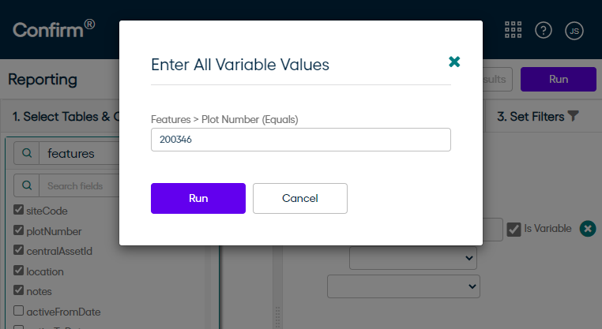Uncheck the notes field

(x=18, y=290)
